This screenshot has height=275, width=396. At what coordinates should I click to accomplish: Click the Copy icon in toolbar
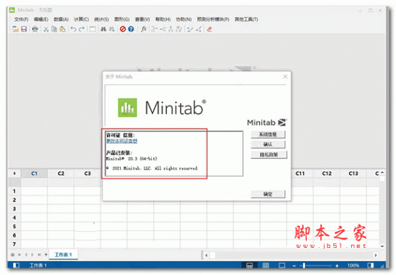(x=54, y=29)
